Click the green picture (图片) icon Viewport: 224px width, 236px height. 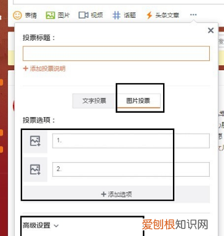(50, 15)
